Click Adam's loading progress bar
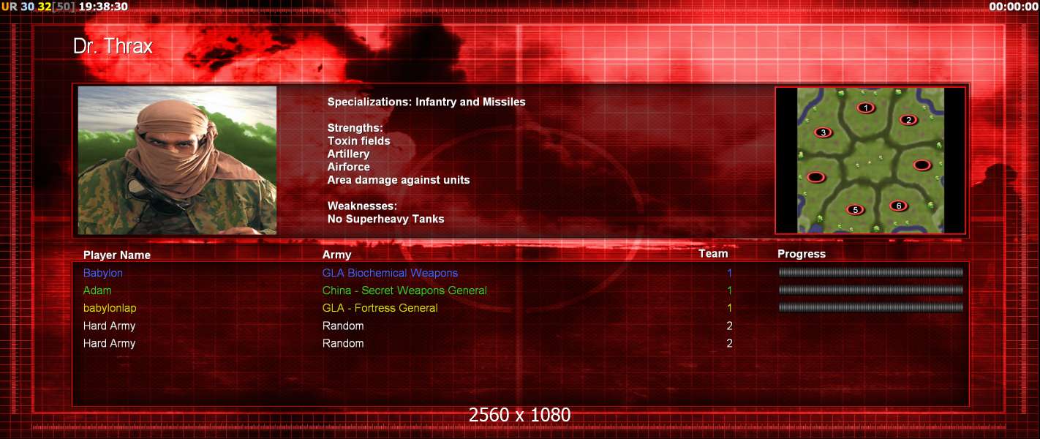This screenshot has height=439, width=1040. pos(870,290)
